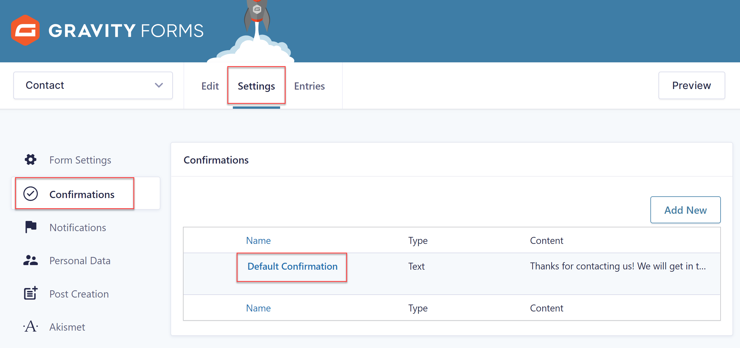This screenshot has width=740, height=348.
Task: Switch to the Edit tab
Action: pos(210,86)
